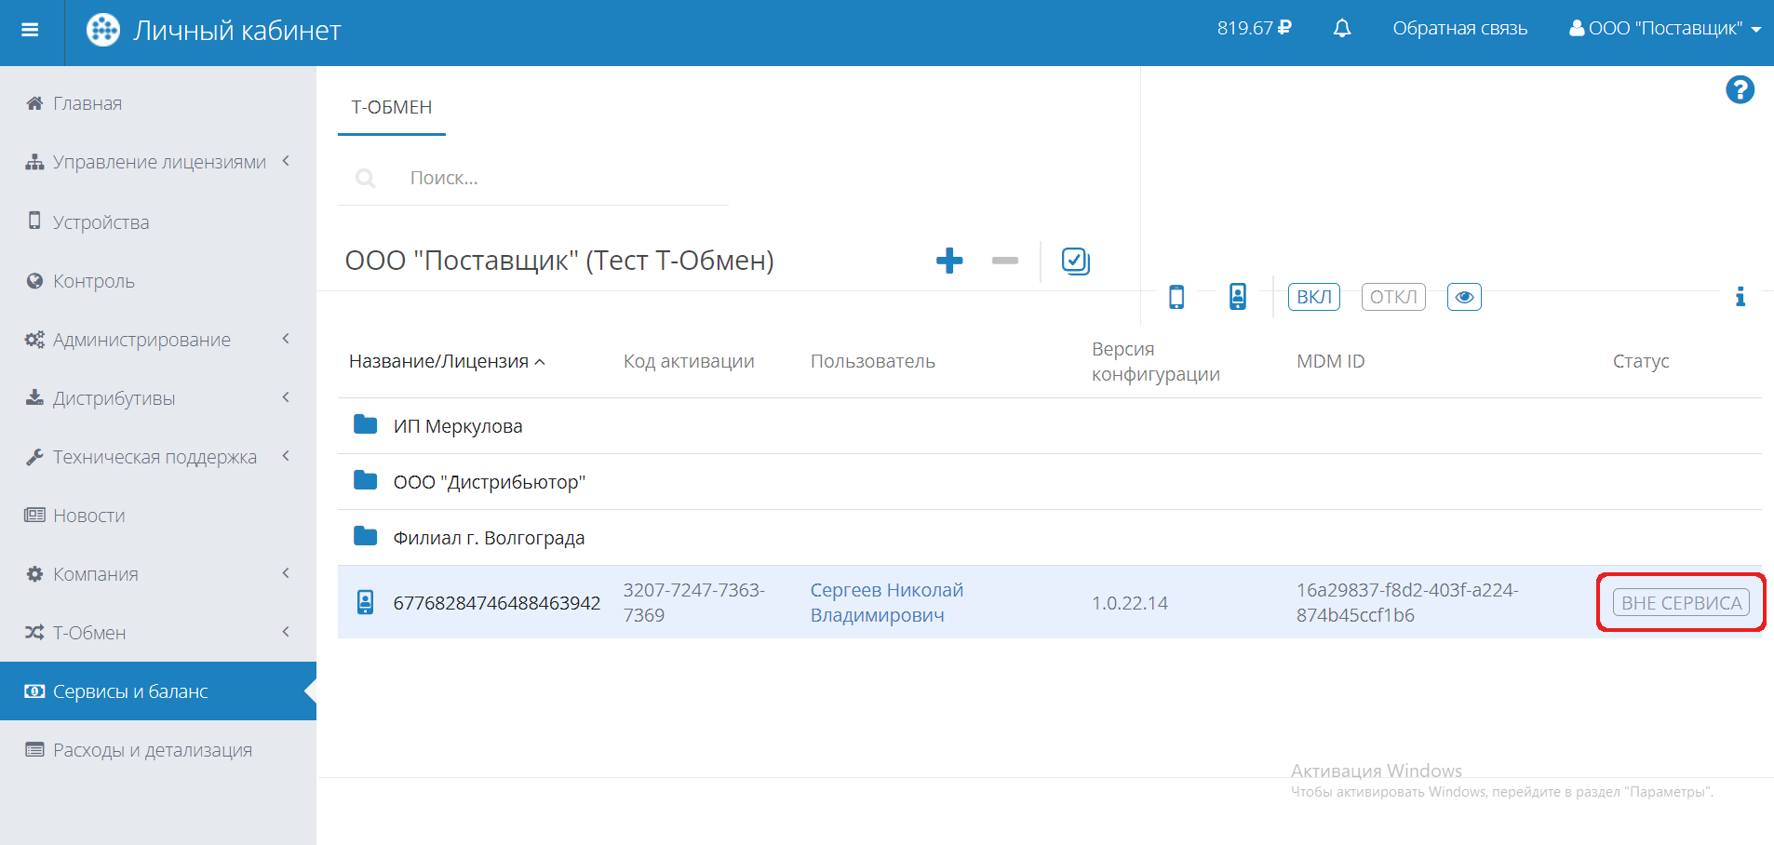The width and height of the screenshot is (1774, 845).
Task: Toggle the hamburger sidebar menu
Action: click(30, 30)
